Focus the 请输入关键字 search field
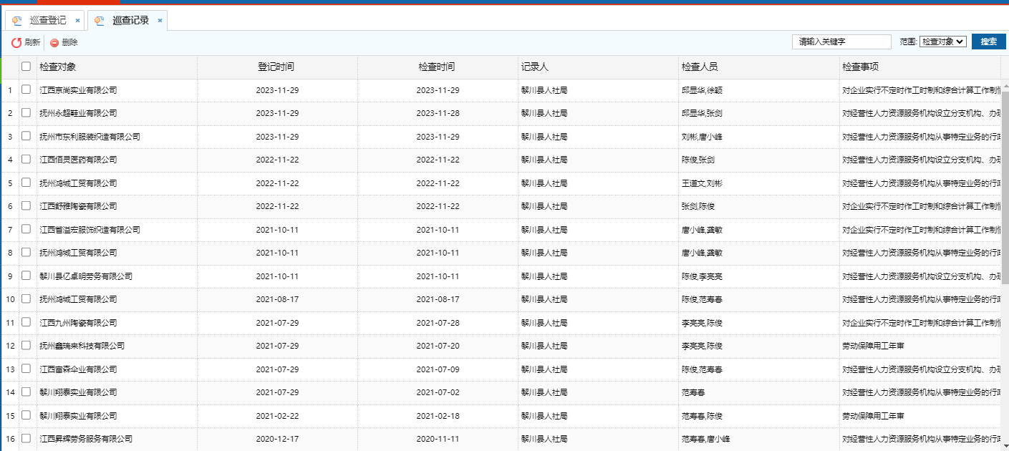The width and height of the screenshot is (1009, 451). tap(841, 42)
